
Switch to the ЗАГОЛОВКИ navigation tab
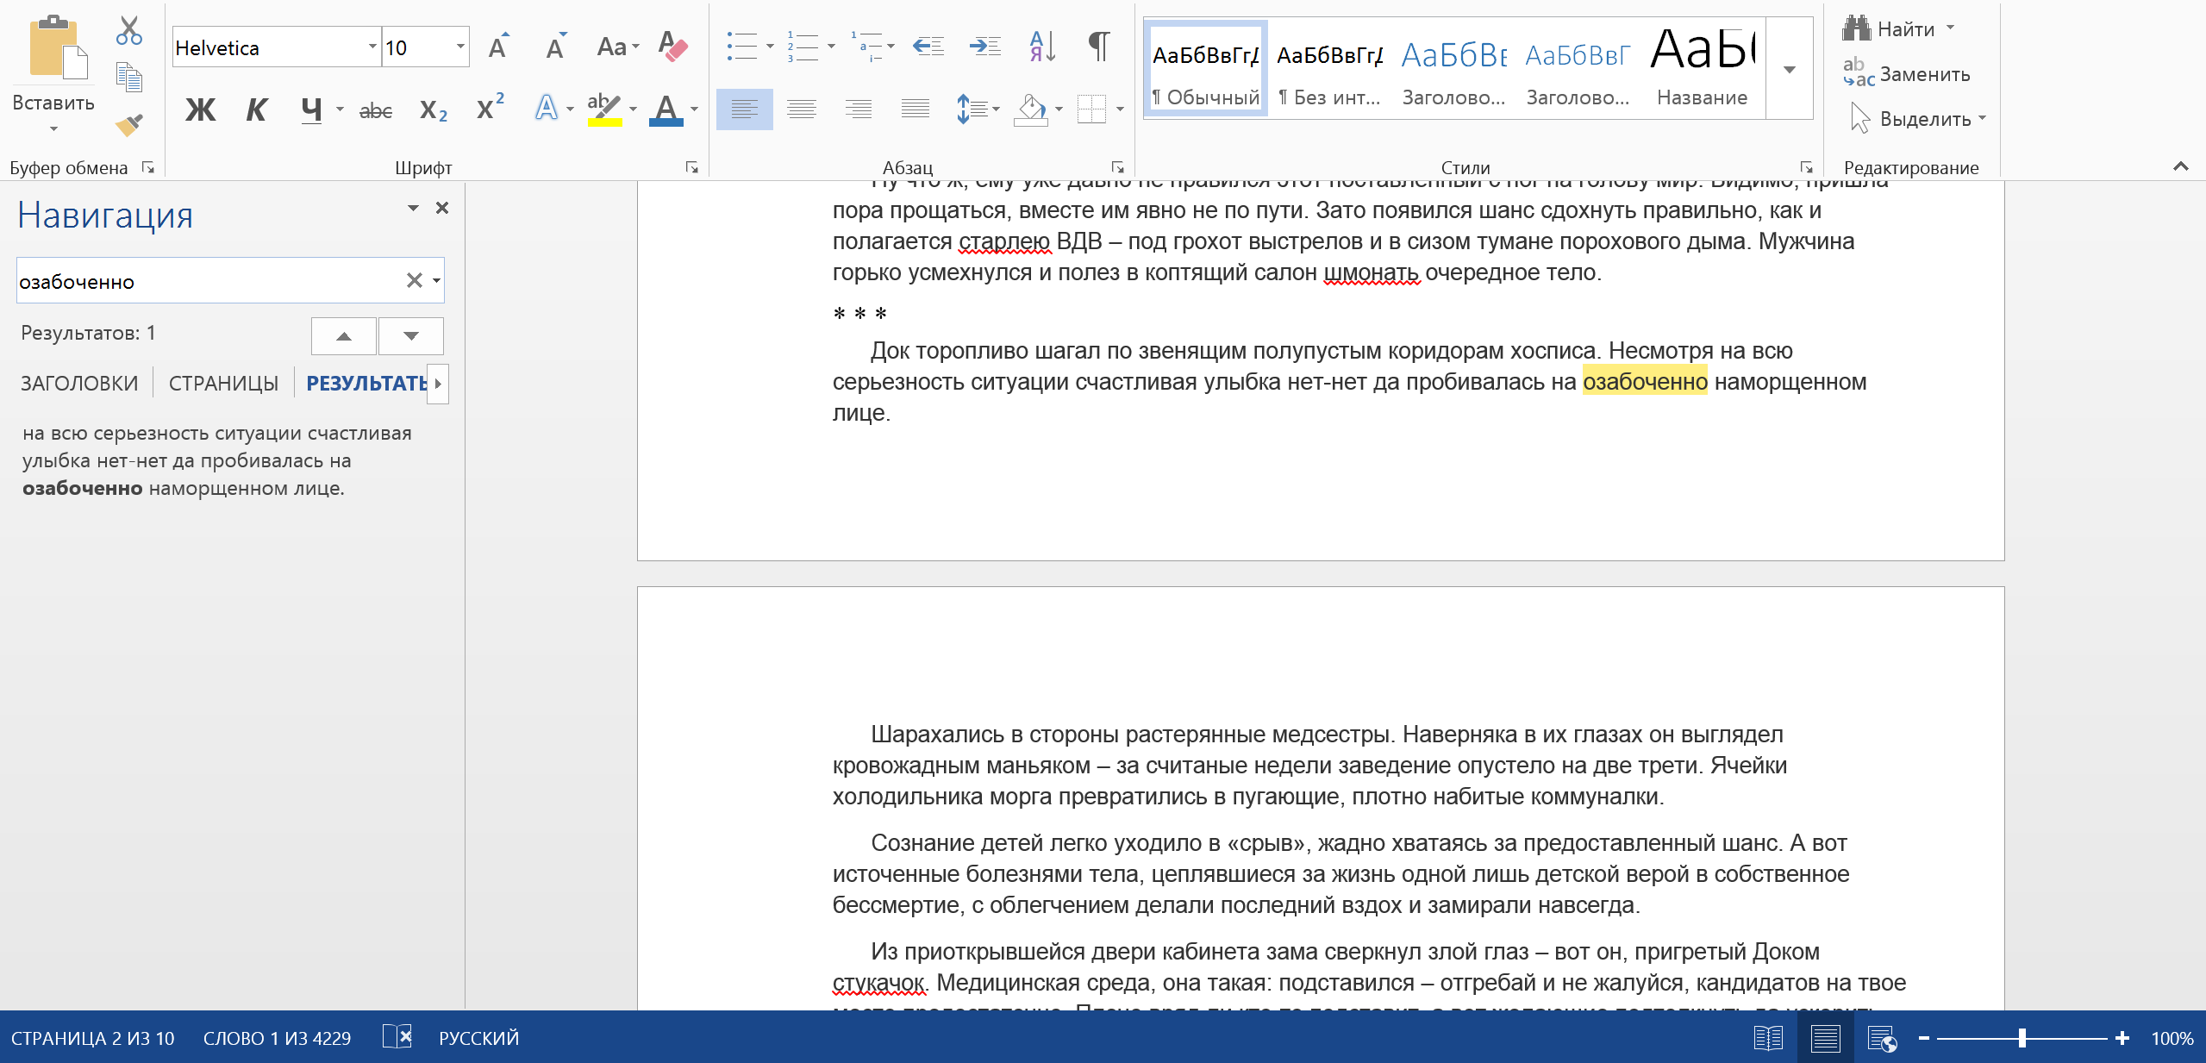pos(79,384)
